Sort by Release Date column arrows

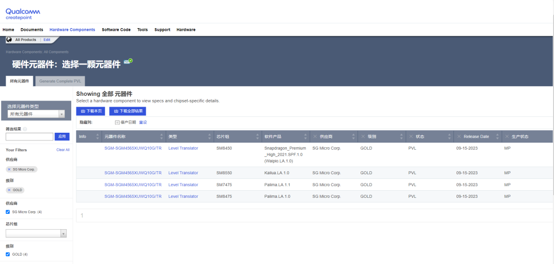[498, 136]
